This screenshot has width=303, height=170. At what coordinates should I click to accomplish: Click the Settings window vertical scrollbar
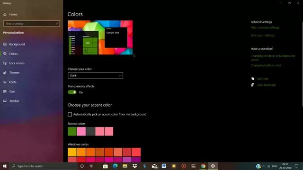(x=302, y=64)
